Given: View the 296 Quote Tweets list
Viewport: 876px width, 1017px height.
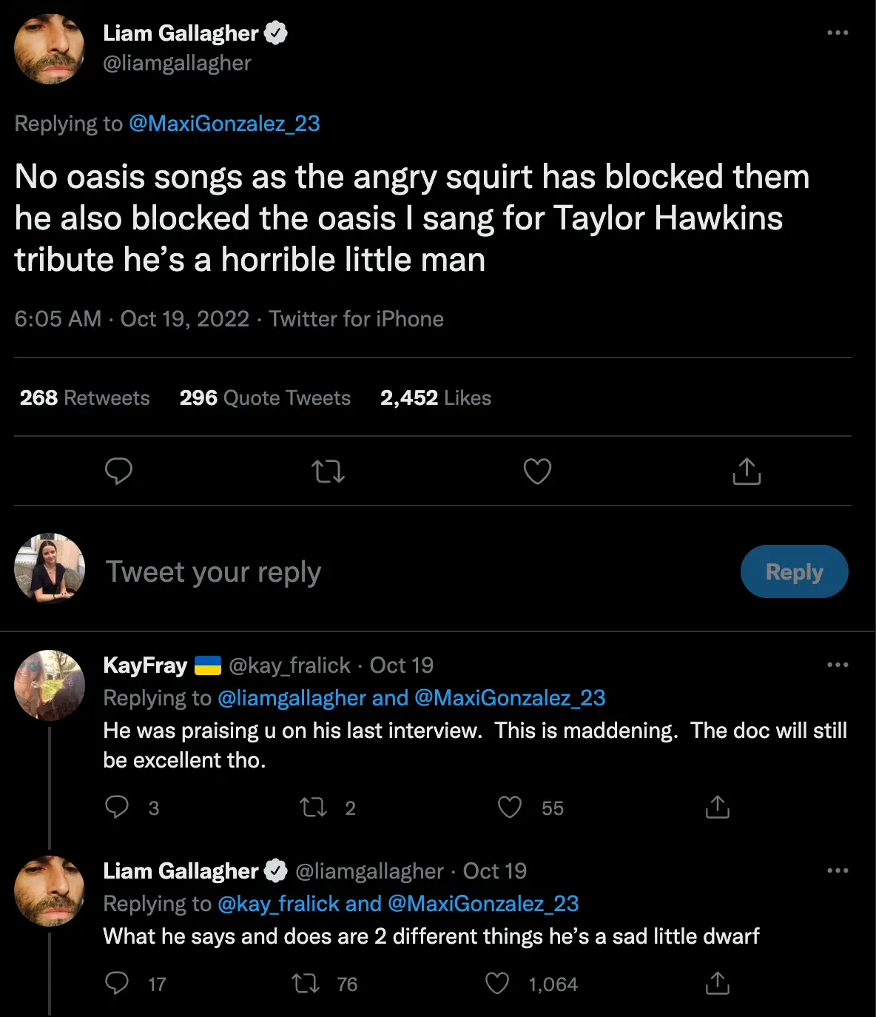Looking at the screenshot, I should (265, 398).
